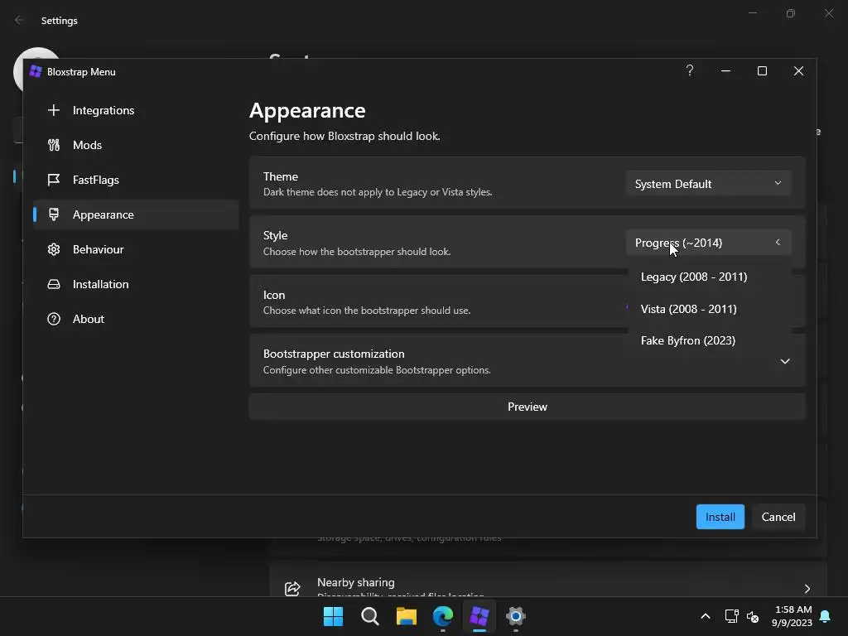Viewport: 848px width, 636px height.
Task: Click Settings back arrow
Action: (x=19, y=20)
